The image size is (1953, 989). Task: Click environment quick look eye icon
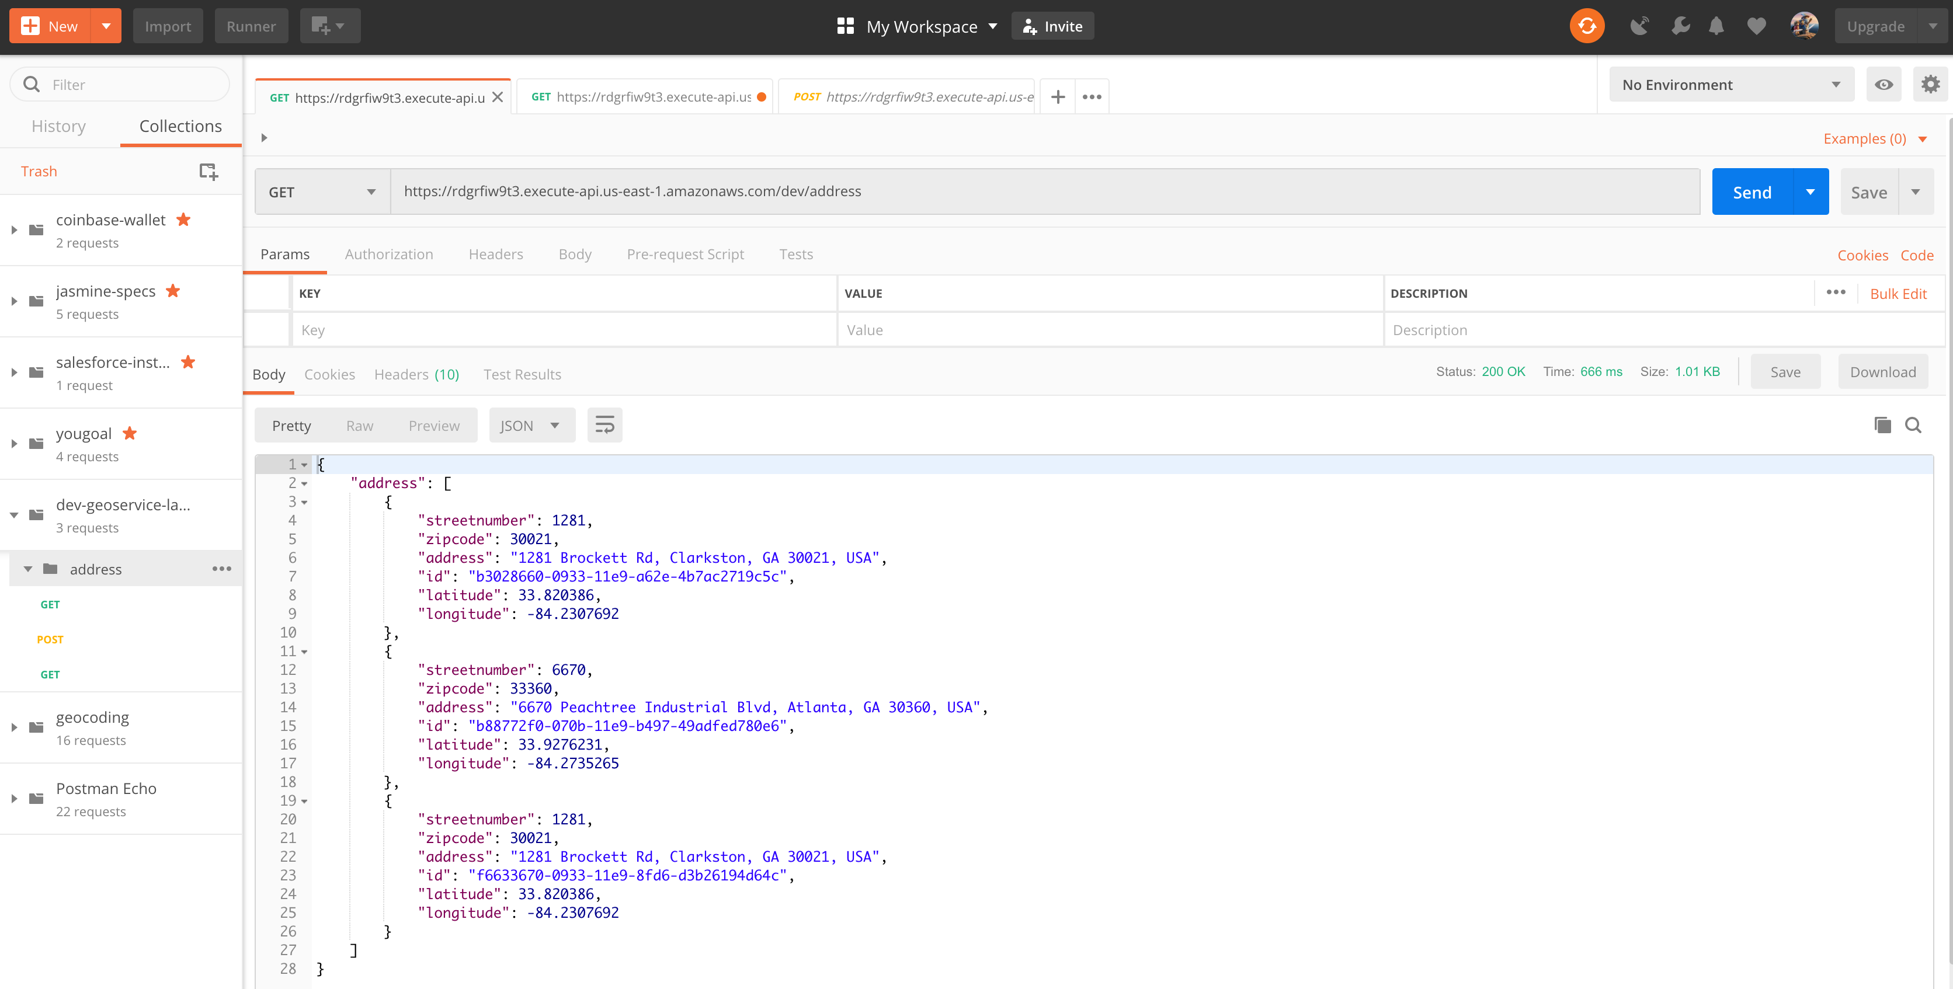[1884, 84]
